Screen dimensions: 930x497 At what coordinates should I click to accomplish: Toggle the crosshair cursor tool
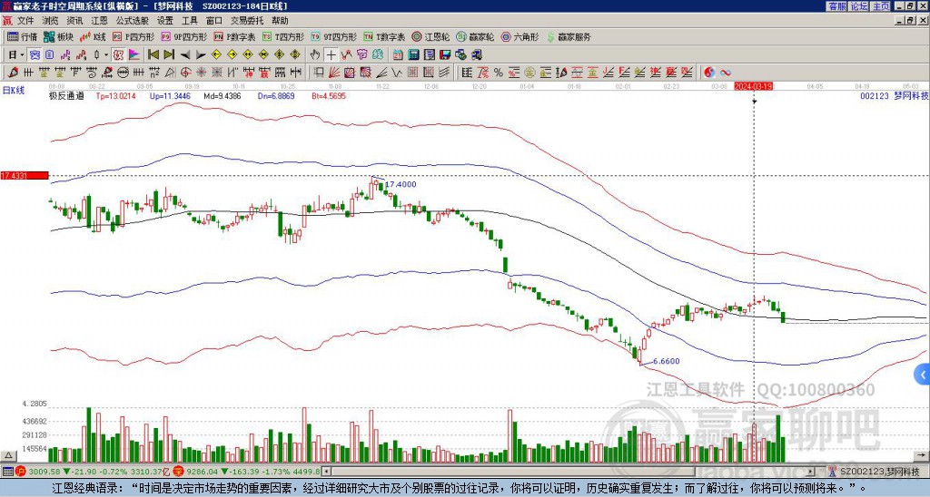point(331,55)
